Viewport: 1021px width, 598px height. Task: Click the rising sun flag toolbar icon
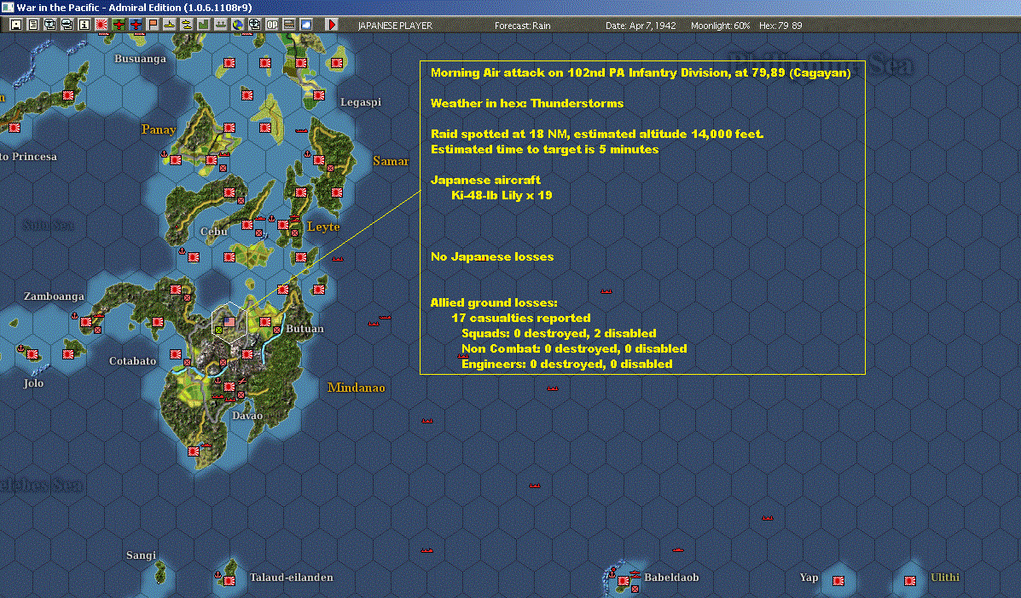point(101,25)
